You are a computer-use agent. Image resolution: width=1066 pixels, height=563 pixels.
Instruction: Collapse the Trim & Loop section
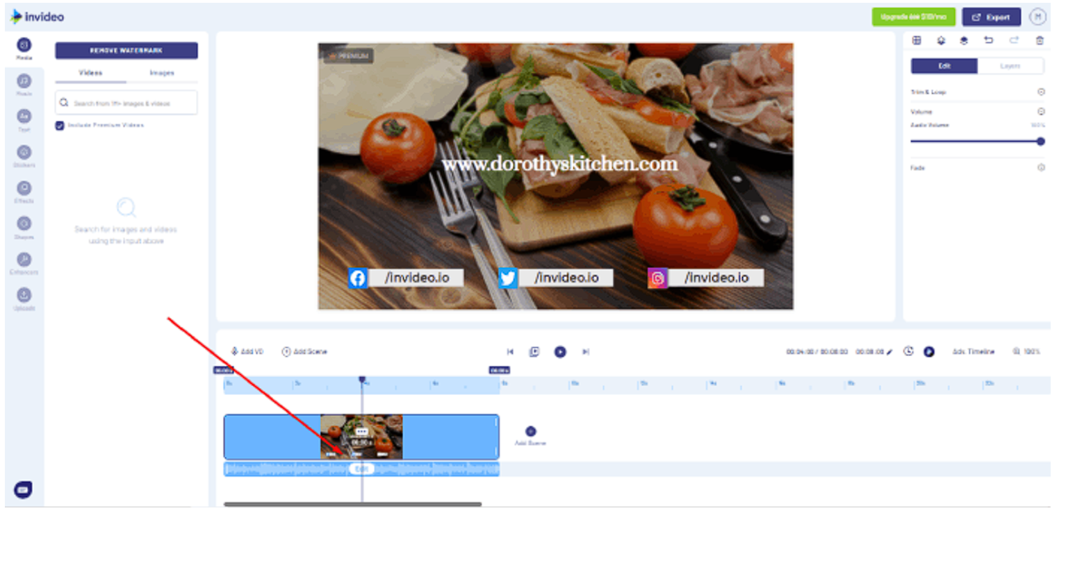pos(1040,91)
